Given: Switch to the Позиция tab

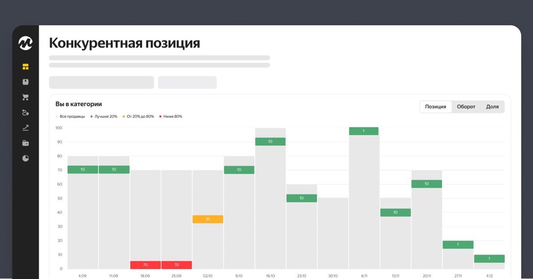Looking at the screenshot, I should 435,107.
